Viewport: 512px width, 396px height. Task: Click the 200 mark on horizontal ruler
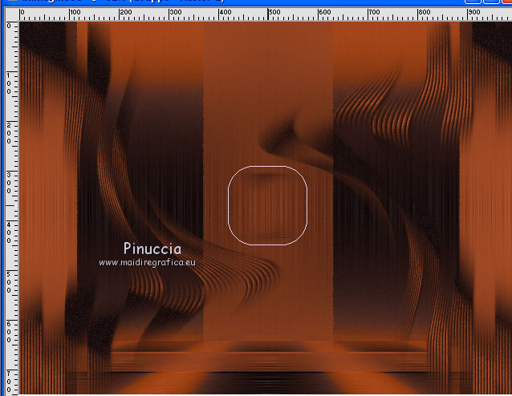coord(125,12)
